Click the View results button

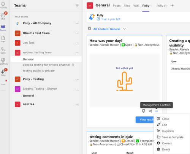[144, 119]
